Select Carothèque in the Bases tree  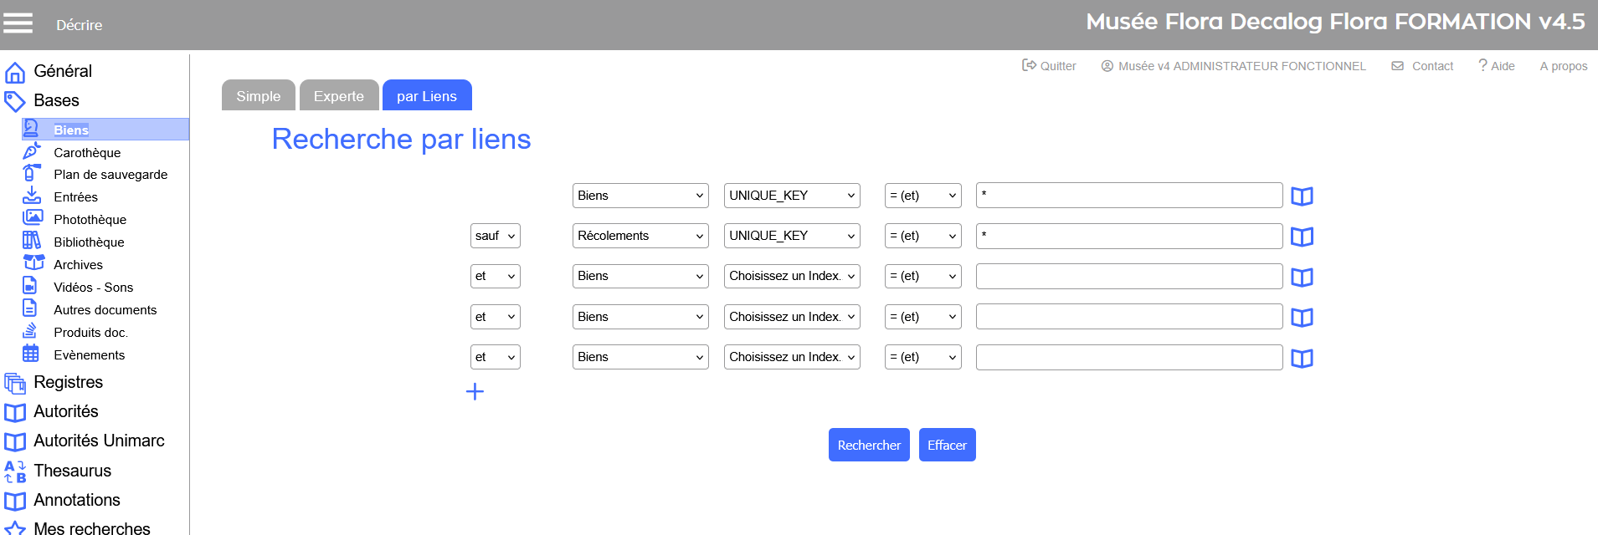click(x=87, y=152)
